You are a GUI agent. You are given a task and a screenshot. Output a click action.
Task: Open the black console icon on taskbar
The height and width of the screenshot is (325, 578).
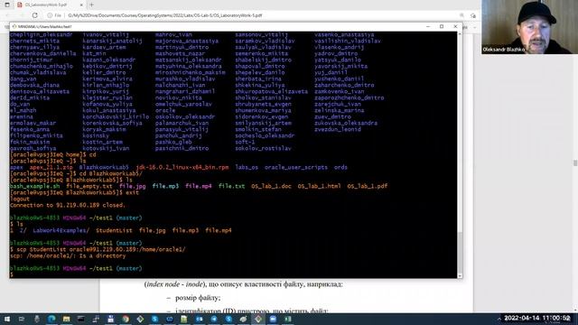coord(81,319)
